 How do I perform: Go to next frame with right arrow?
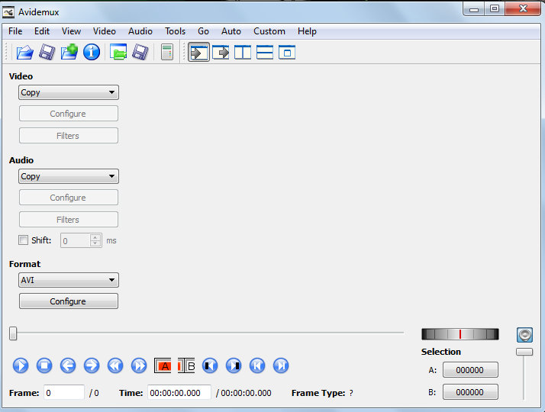click(x=92, y=365)
